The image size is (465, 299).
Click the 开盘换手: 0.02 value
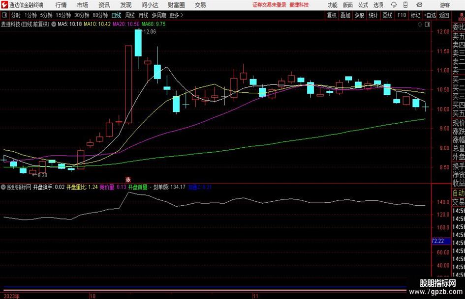(x=48, y=187)
